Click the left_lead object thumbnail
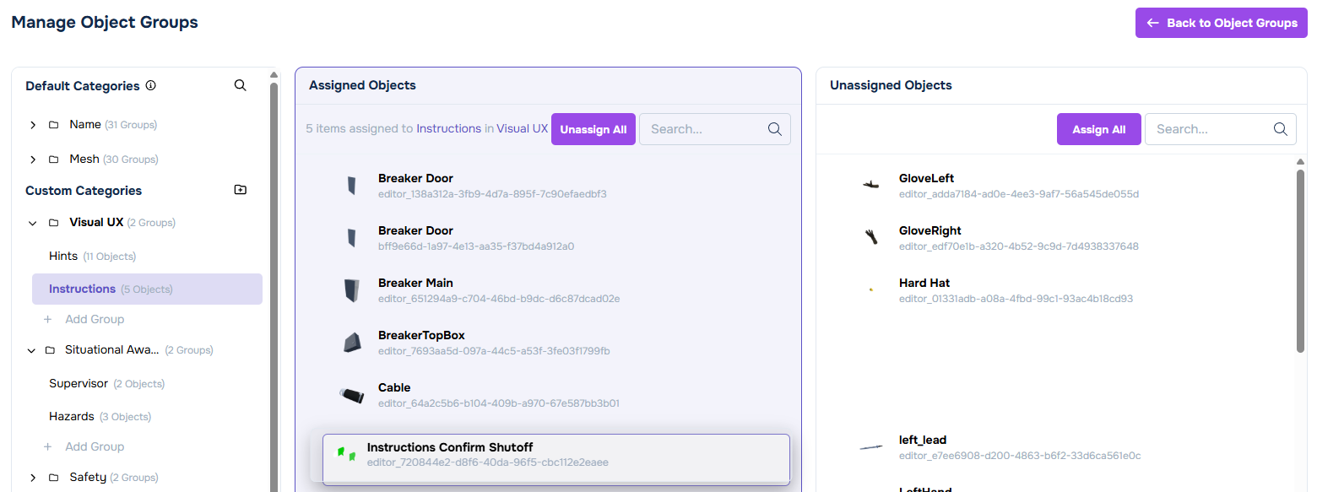The width and height of the screenshot is (1317, 492). [871, 446]
